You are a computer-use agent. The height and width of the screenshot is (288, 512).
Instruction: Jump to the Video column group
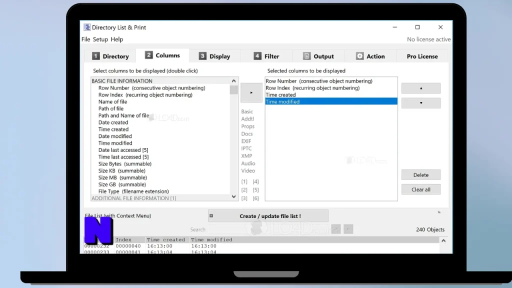[x=248, y=171]
